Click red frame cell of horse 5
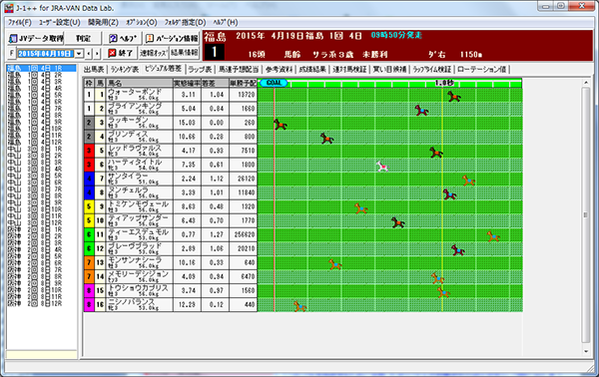Viewport: 599px width, 377px height. [x=89, y=151]
